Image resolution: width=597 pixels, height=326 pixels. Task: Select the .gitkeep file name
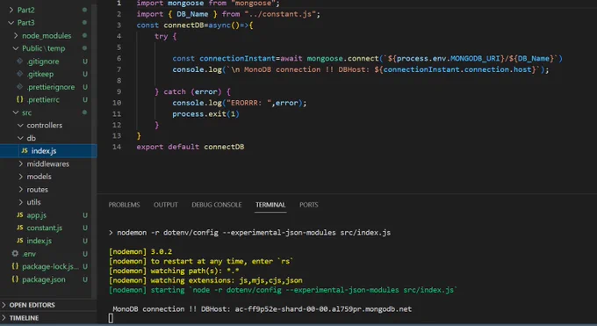[40, 74]
